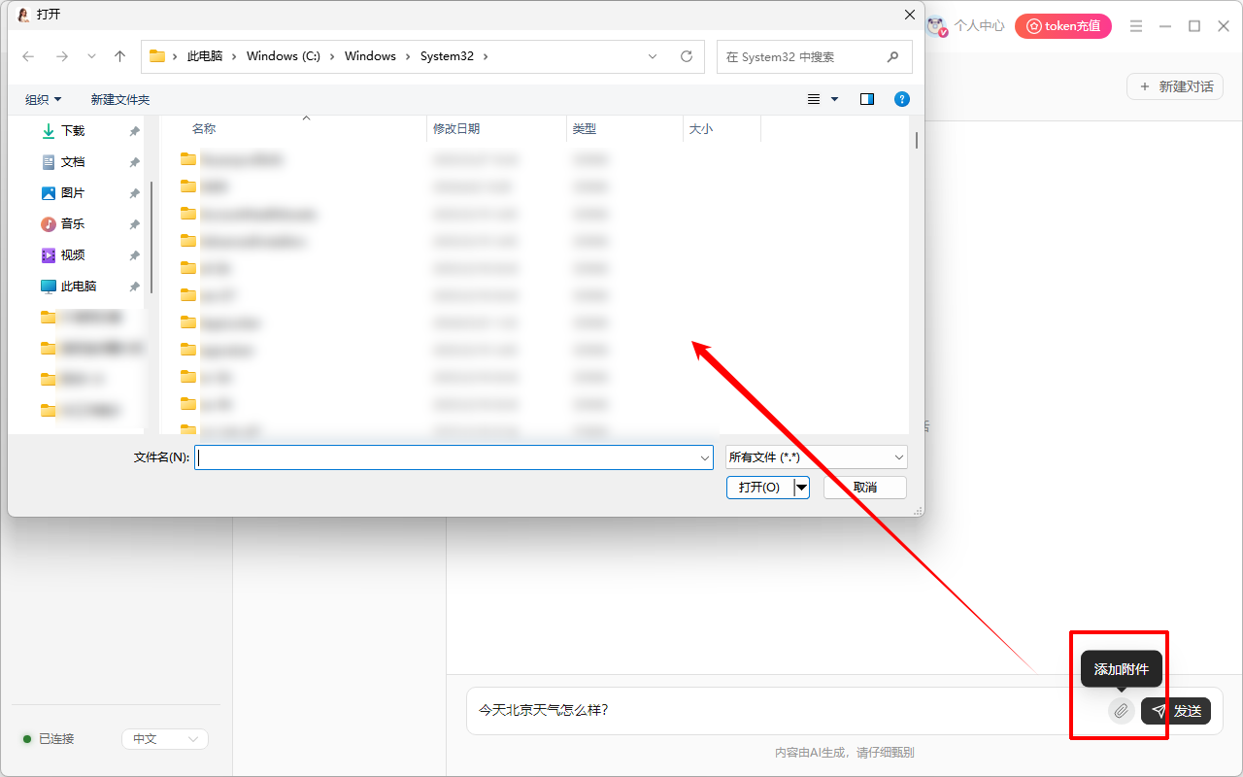This screenshot has width=1243, height=777.
Task: Refresh the System32 folder listing
Action: point(687,56)
